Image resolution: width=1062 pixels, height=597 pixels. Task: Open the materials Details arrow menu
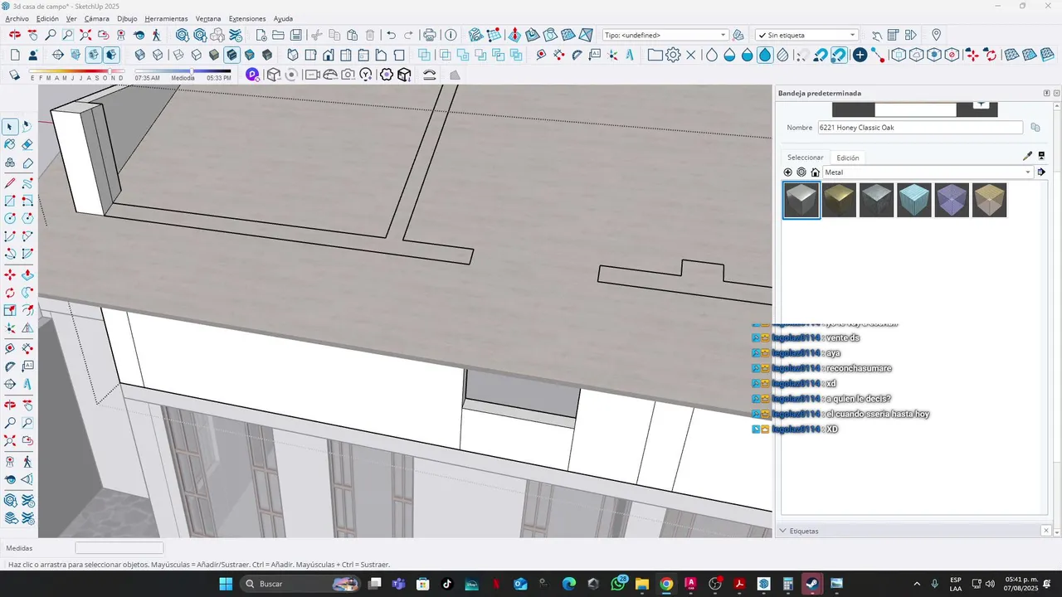[x=1041, y=172]
